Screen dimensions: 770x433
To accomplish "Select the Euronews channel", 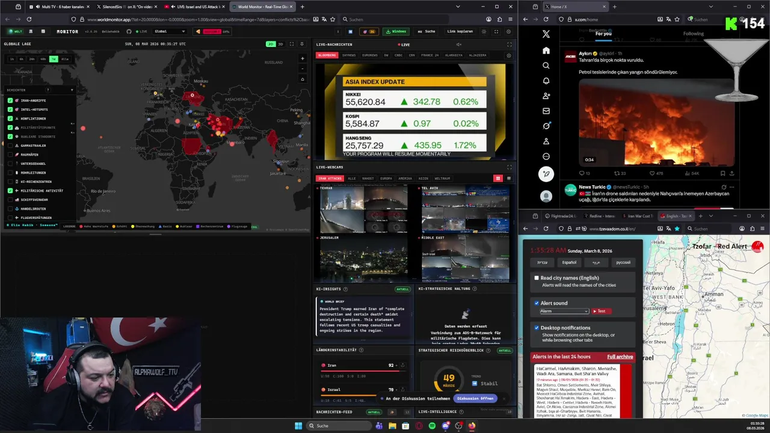I will [370, 55].
